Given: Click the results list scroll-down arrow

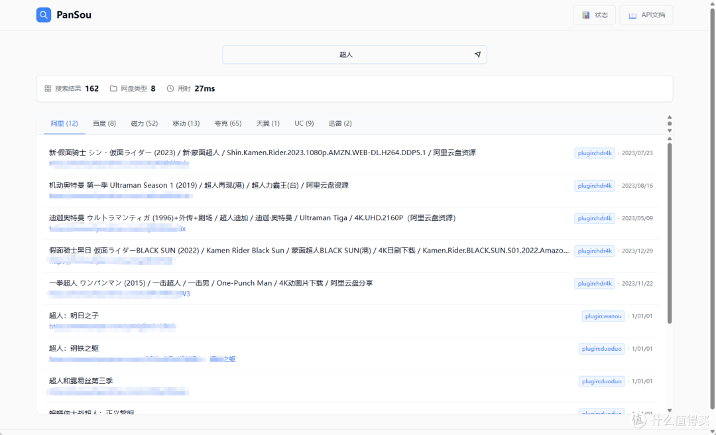Looking at the screenshot, I should pyautogui.click(x=670, y=410).
